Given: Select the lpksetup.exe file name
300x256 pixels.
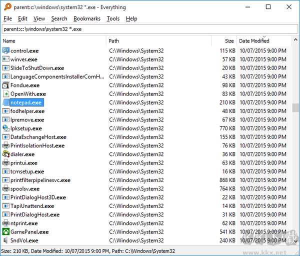Looking at the screenshot, I should click(x=26, y=128).
